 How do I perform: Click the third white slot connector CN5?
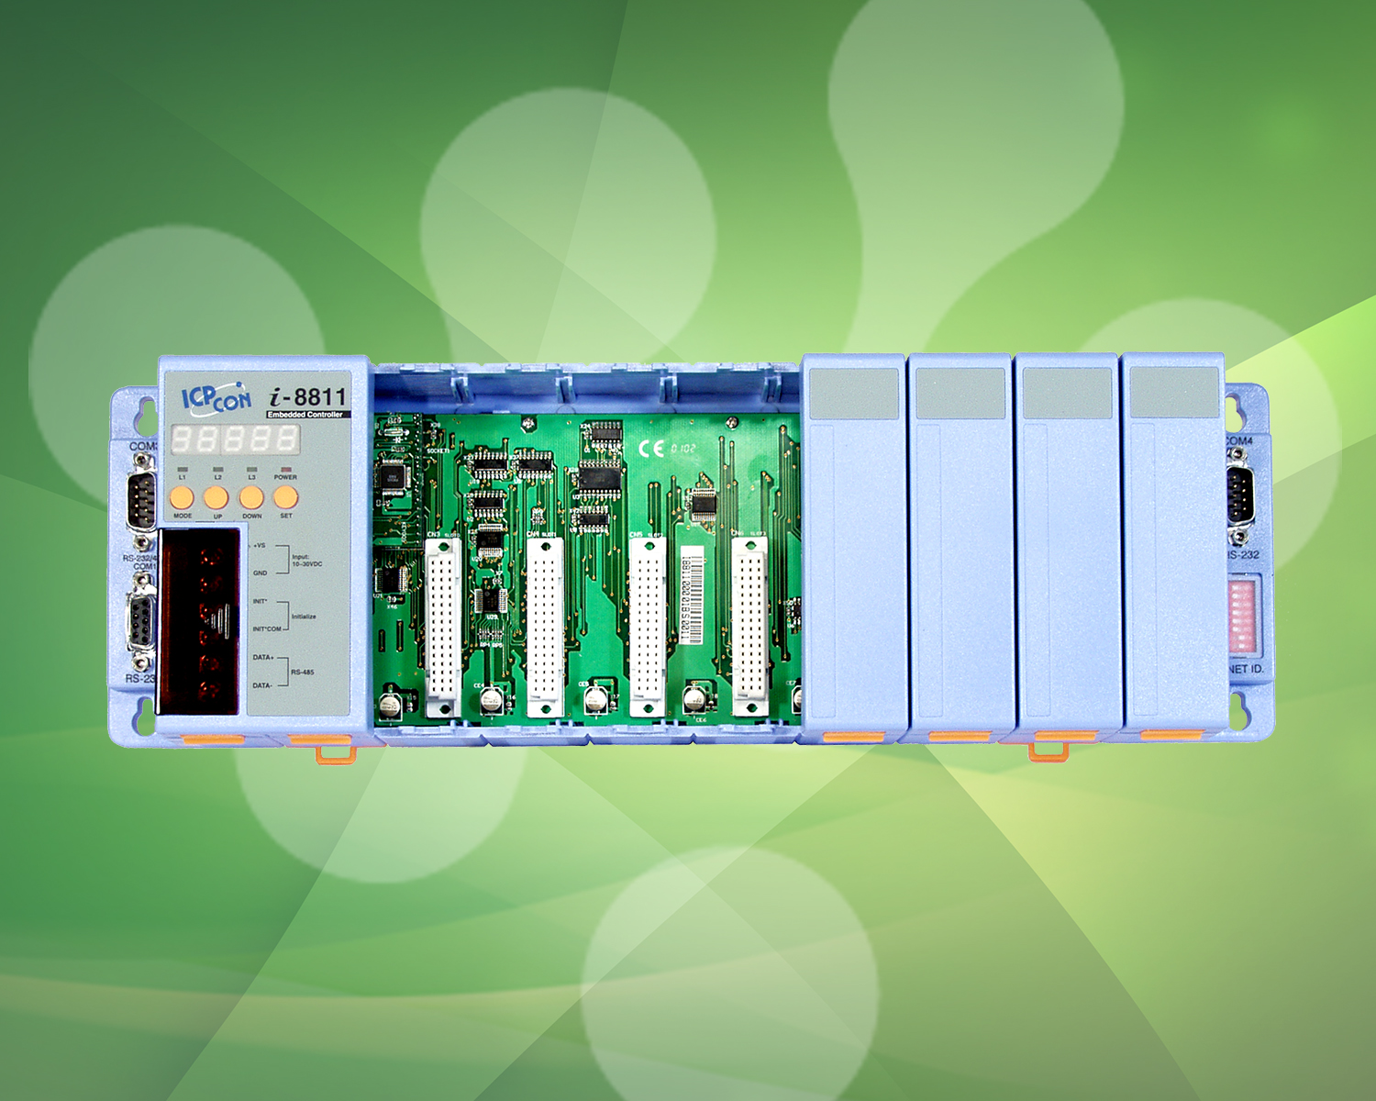point(647,626)
